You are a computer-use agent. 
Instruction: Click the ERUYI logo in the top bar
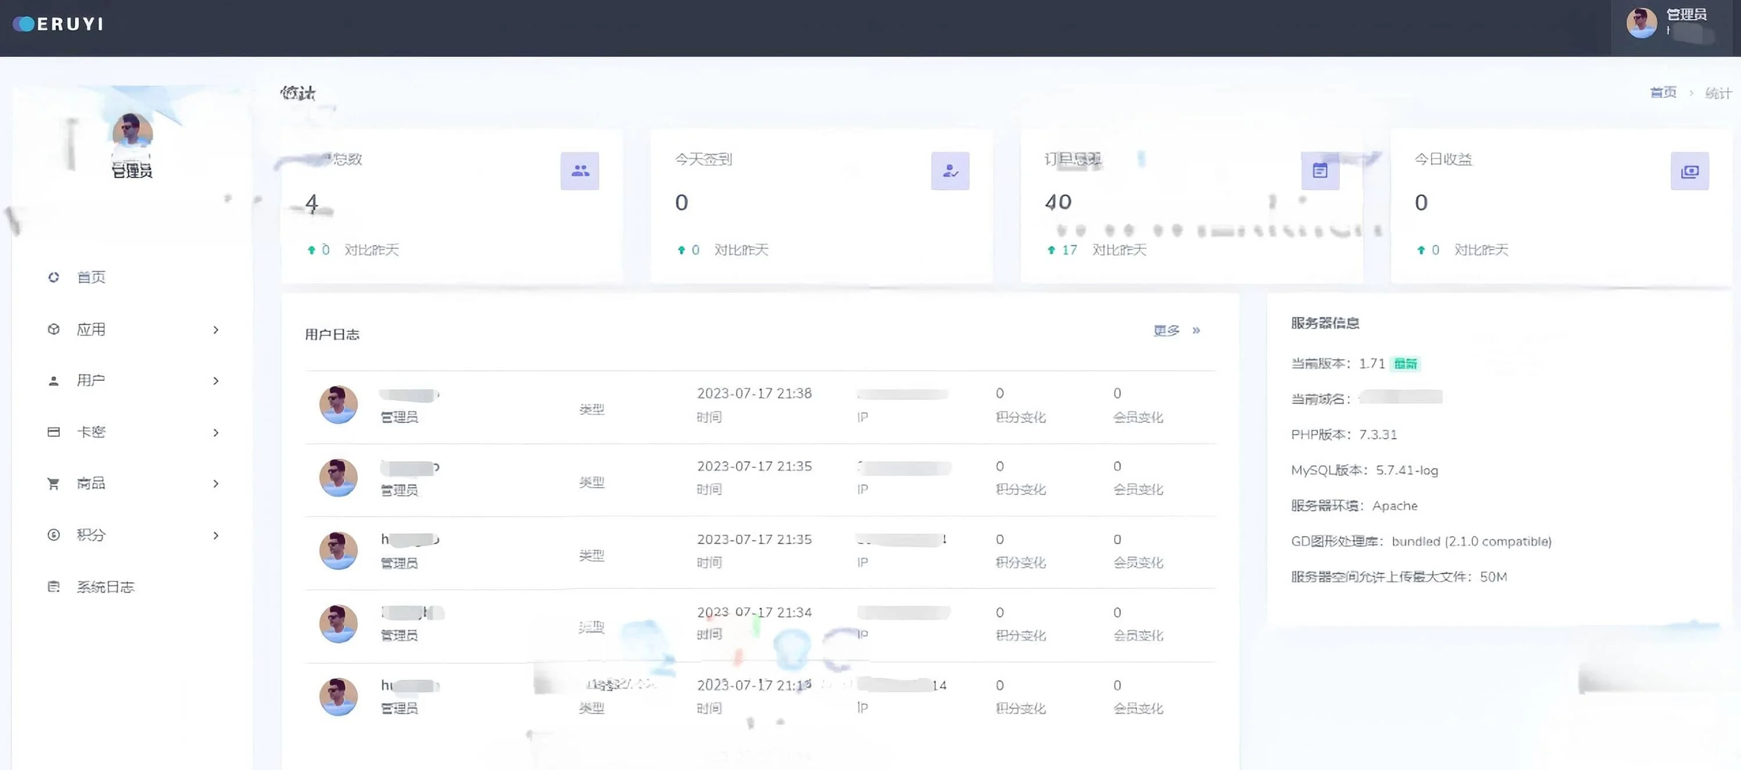coord(57,23)
